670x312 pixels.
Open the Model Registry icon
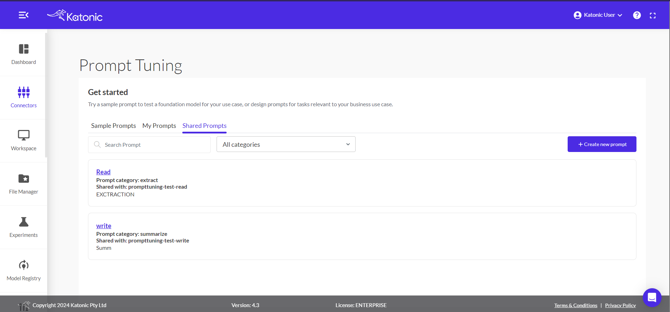(x=24, y=265)
